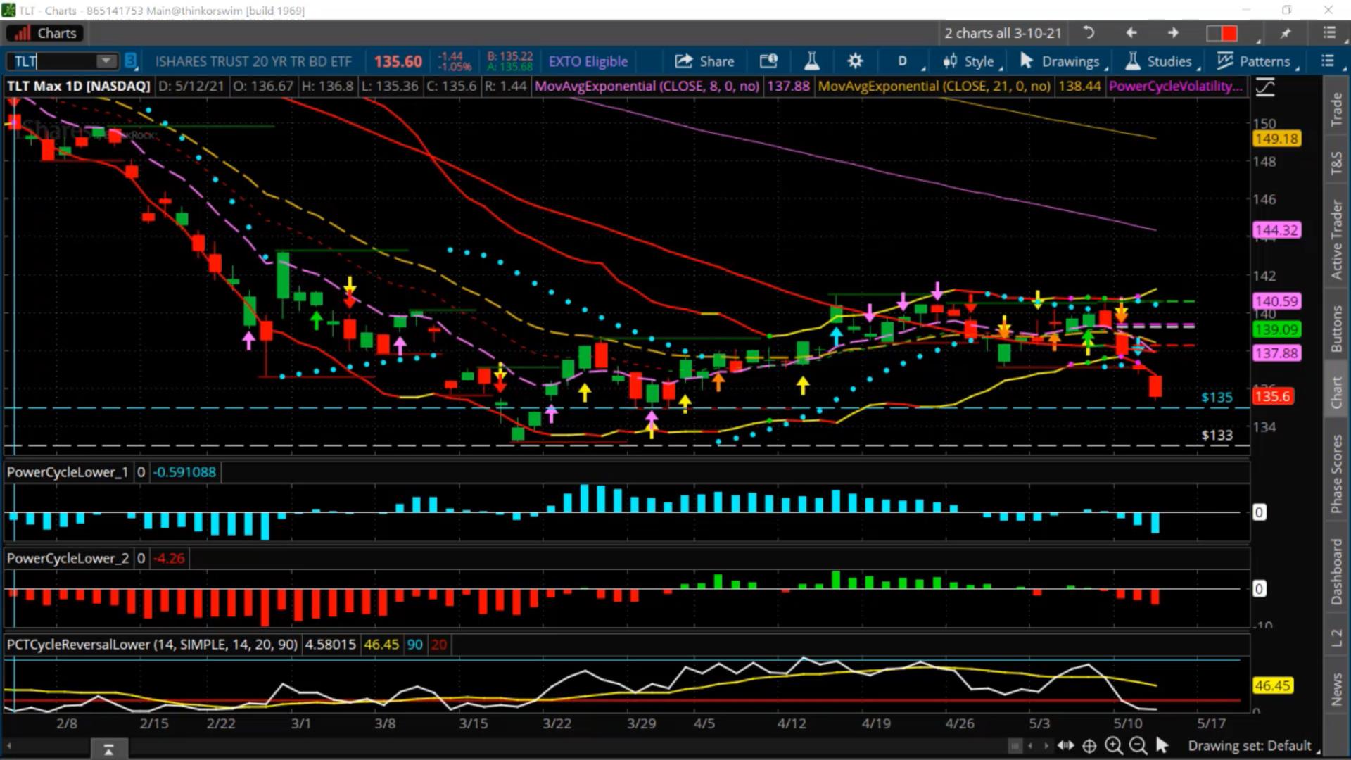Image resolution: width=1351 pixels, height=760 pixels.
Task: Open the Studies menu
Action: [x=1161, y=61]
